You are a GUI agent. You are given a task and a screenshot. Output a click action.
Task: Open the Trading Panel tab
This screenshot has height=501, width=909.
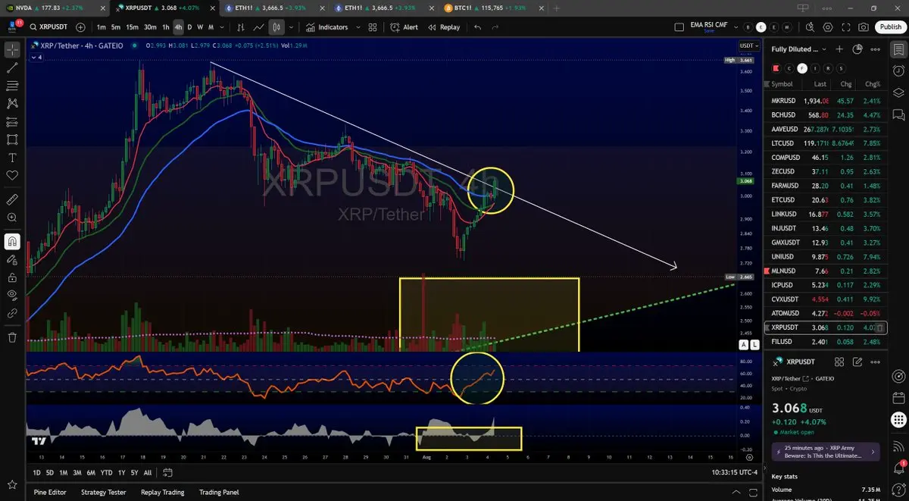coord(219,492)
